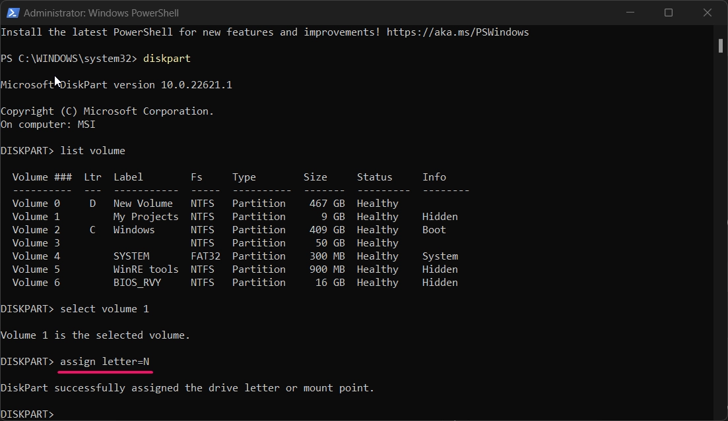The image size is (728, 421).
Task: Maximize the PowerShell window
Action: [x=669, y=13]
